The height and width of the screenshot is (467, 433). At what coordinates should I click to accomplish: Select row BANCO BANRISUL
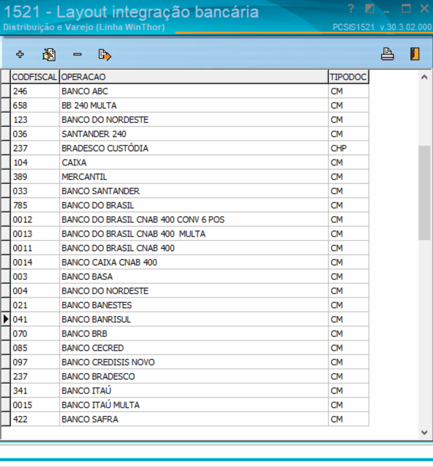tap(189, 320)
